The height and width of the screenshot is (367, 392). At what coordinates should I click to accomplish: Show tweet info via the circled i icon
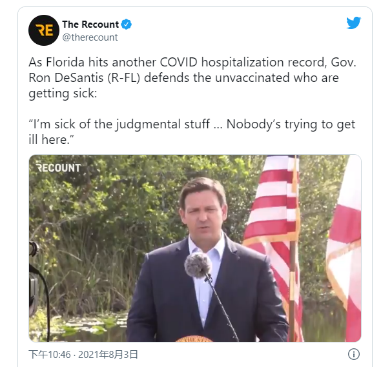(354, 354)
